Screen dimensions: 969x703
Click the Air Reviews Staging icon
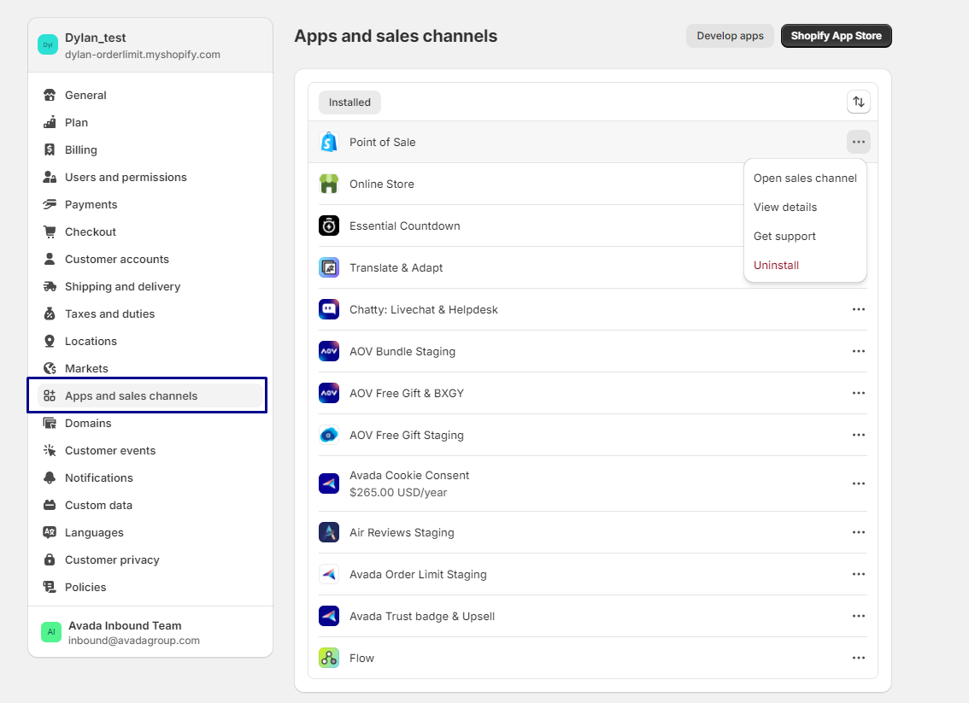click(329, 532)
